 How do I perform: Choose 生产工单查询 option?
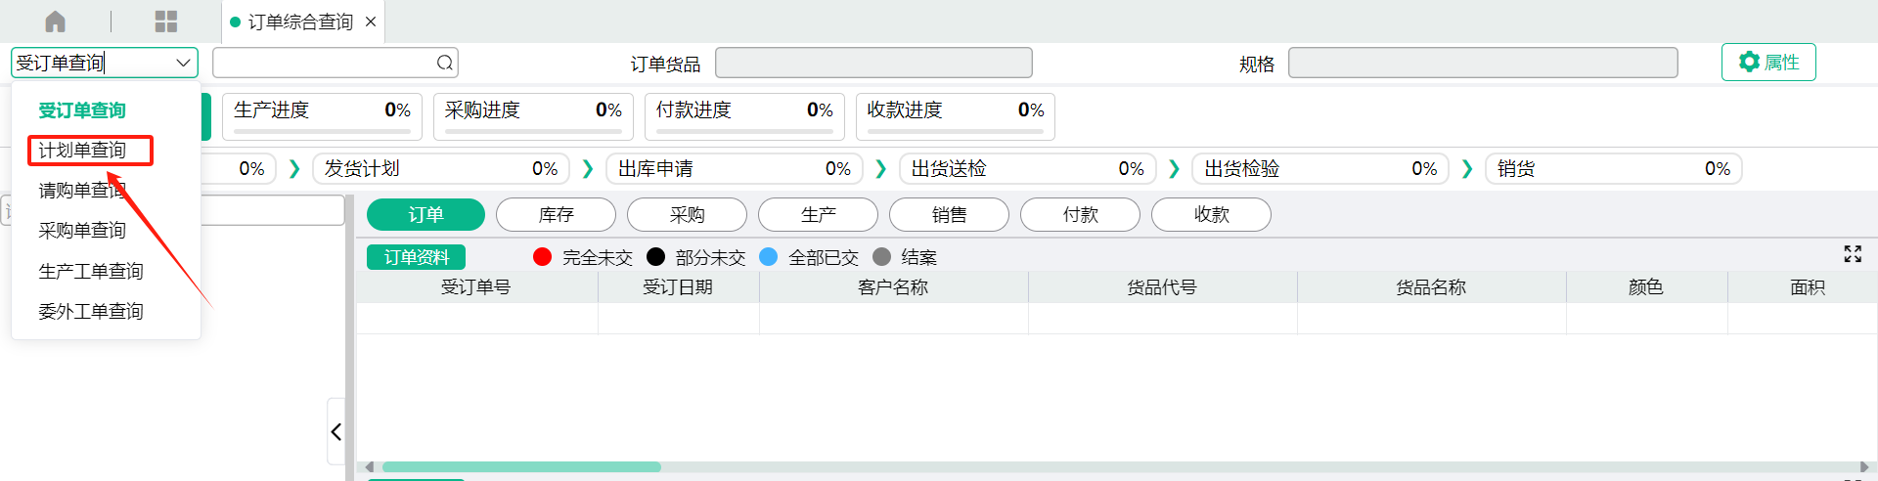click(x=91, y=271)
